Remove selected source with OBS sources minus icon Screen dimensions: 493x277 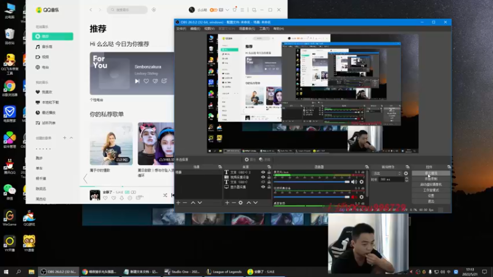tap(234, 203)
